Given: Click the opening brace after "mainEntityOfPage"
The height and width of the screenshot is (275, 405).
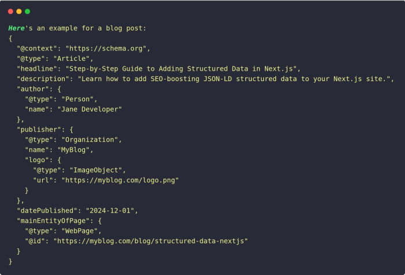Looking at the screenshot, I should click(x=100, y=221).
